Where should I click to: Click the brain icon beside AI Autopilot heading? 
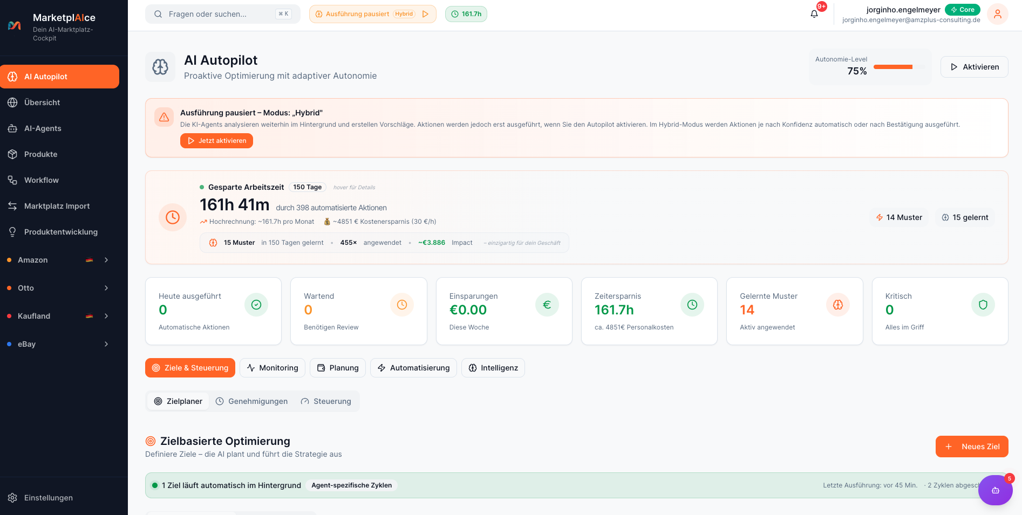pos(160,67)
